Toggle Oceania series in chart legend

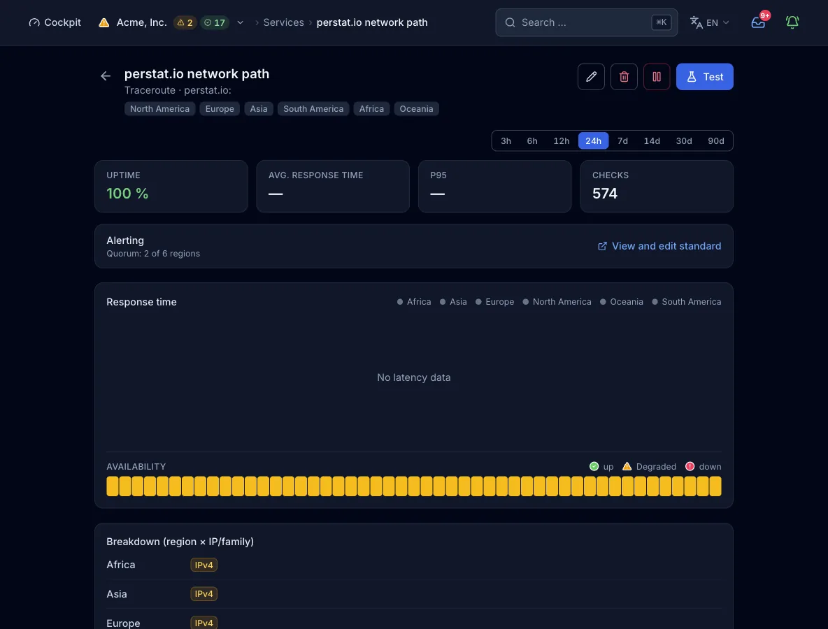click(622, 302)
